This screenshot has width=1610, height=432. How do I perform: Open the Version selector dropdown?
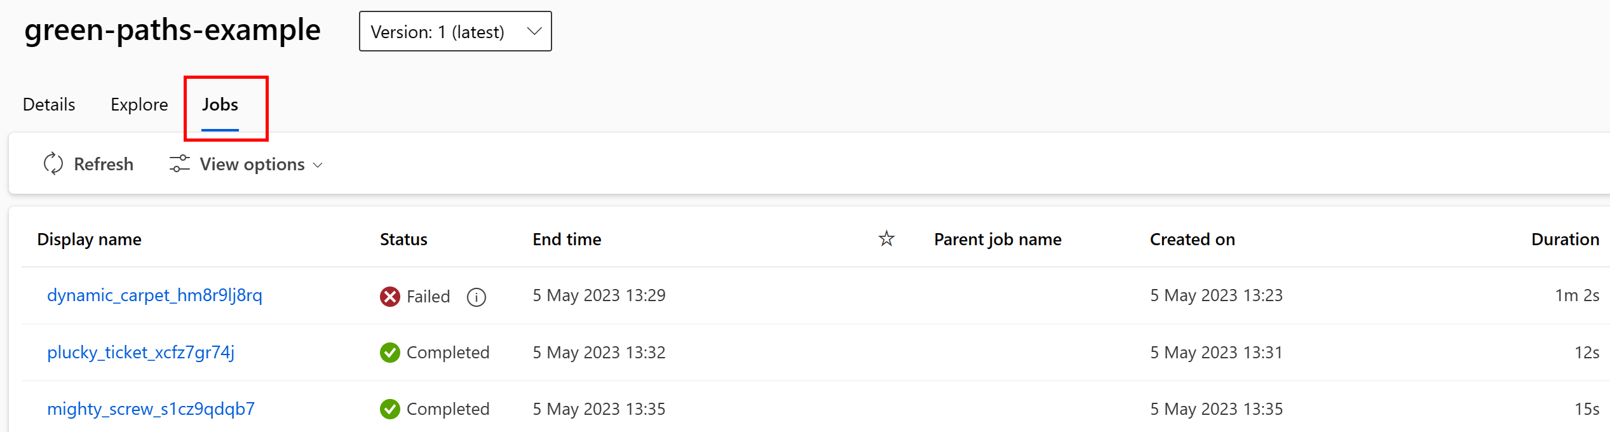tap(455, 31)
